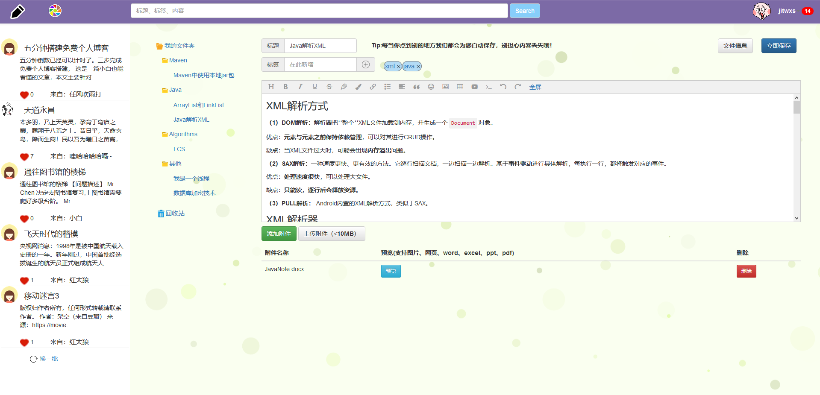
Task: Collapse the Maven folder
Action: click(x=177, y=60)
